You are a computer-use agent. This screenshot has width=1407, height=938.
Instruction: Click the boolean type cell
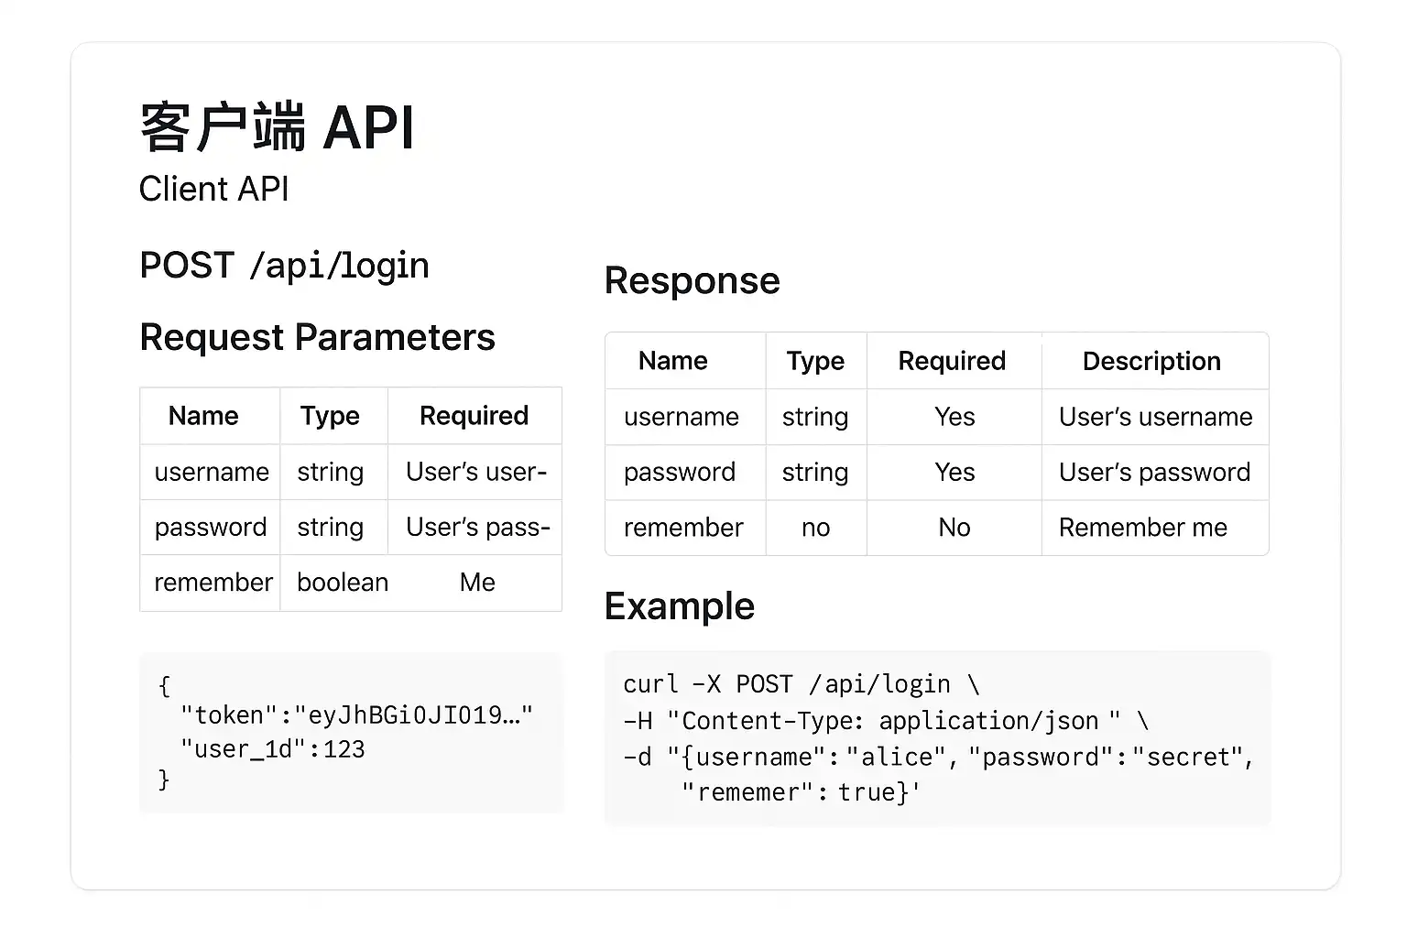(343, 583)
